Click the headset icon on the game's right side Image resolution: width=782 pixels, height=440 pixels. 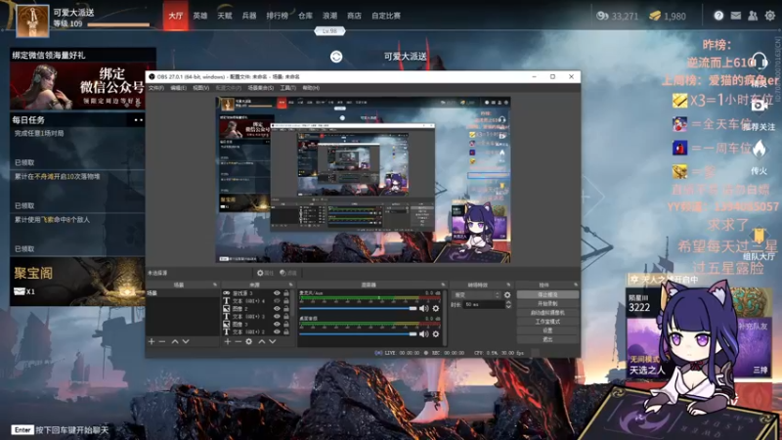(760, 62)
